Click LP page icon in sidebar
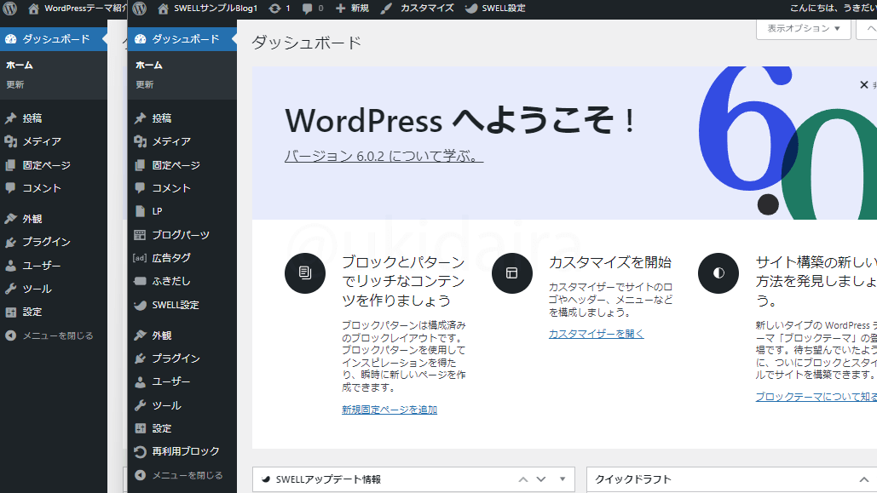The image size is (877, 493). pos(140,212)
